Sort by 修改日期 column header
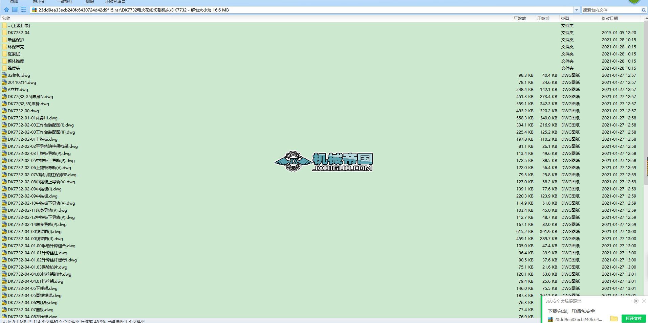Screen dimensions: 648x323 [x=610, y=19]
